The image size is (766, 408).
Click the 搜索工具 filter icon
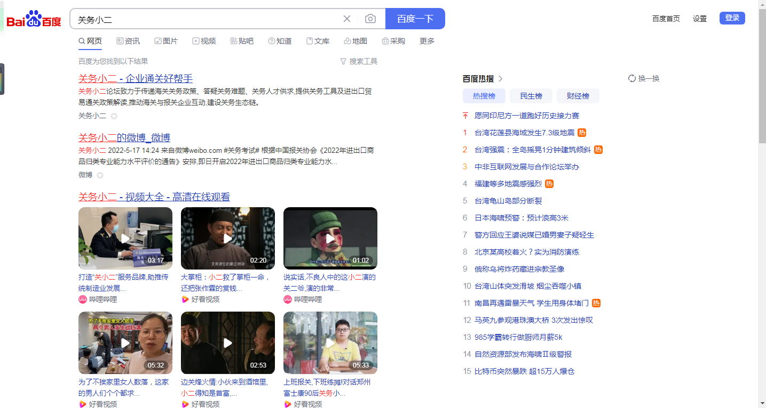pyautogui.click(x=343, y=61)
